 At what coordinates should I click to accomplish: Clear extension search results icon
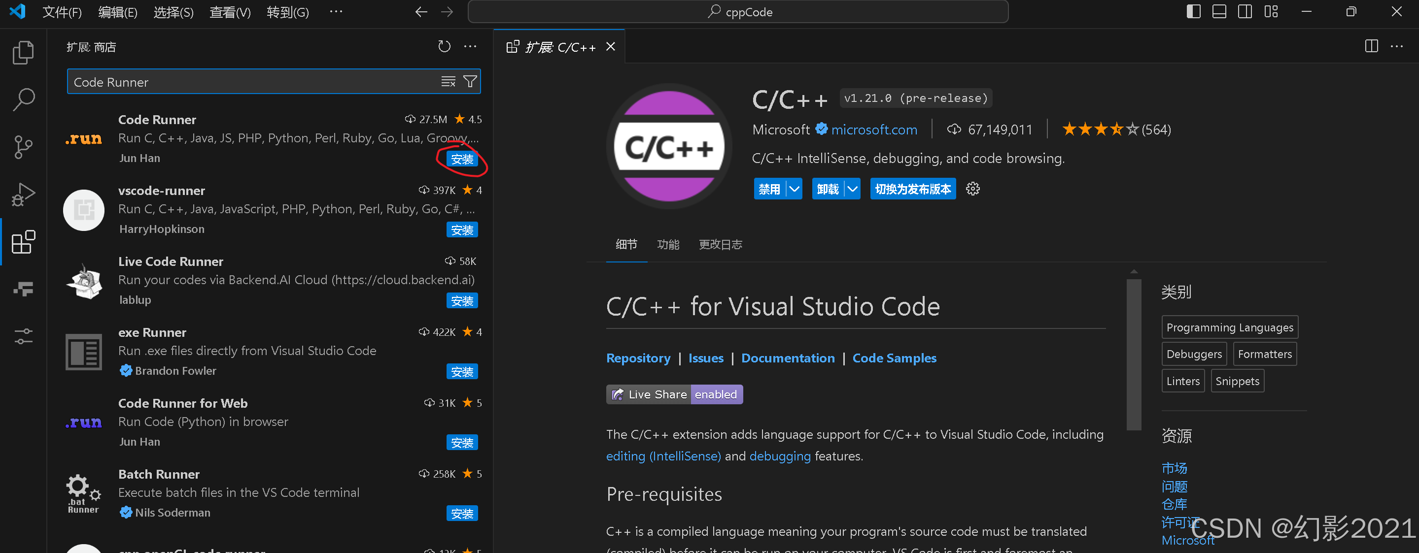[449, 82]
